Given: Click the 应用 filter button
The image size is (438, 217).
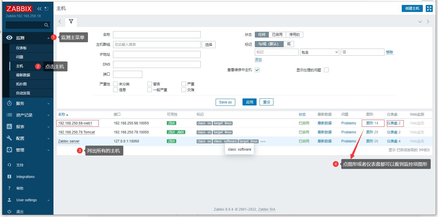Looking at the screenshot, I should click(x=250, y=102).
